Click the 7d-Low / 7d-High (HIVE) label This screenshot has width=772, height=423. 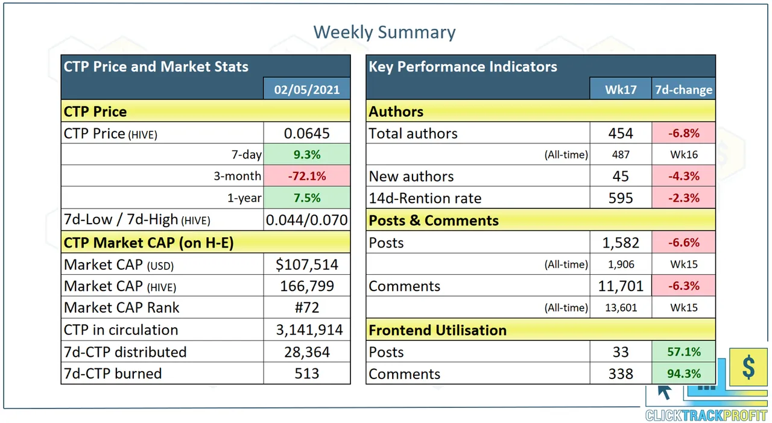138,220
